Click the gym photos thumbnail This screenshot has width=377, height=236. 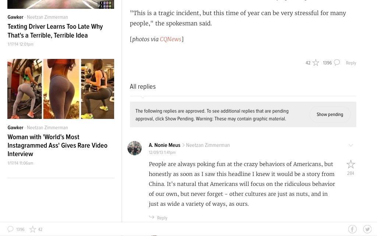click(61, 89)
